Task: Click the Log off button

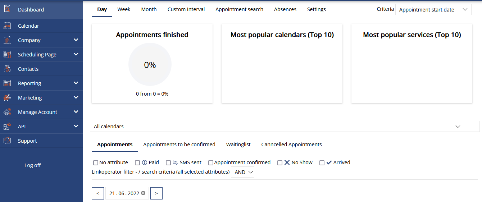Action: (32, 165)
